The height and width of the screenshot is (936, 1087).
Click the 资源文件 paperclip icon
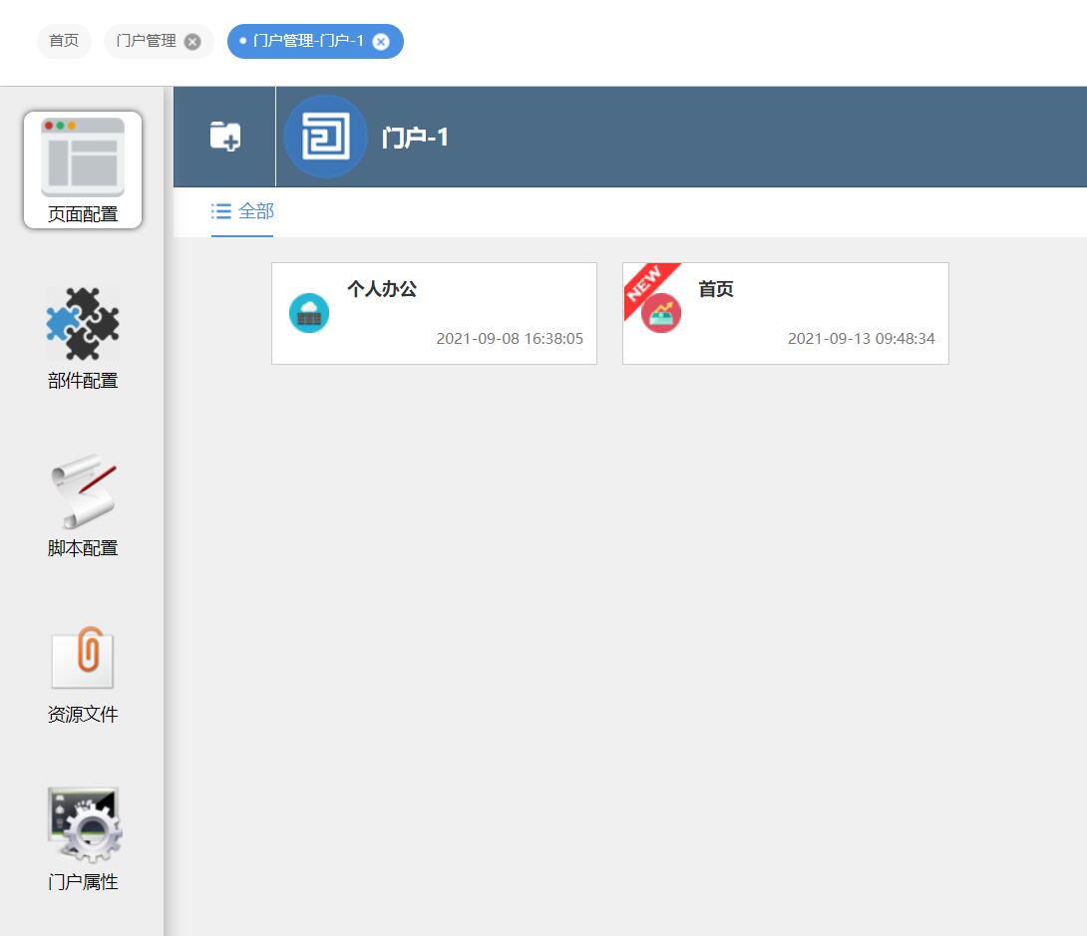(x=83, y=658)
